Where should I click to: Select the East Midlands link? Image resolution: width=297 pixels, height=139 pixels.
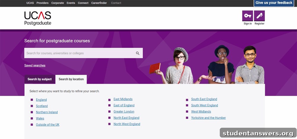[x=123, y=99]
